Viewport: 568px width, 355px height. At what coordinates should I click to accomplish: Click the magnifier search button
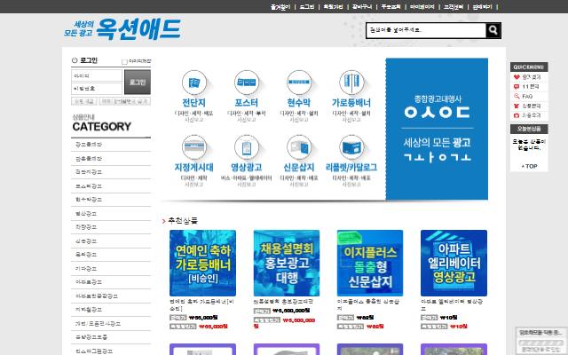tap(493, 30)
